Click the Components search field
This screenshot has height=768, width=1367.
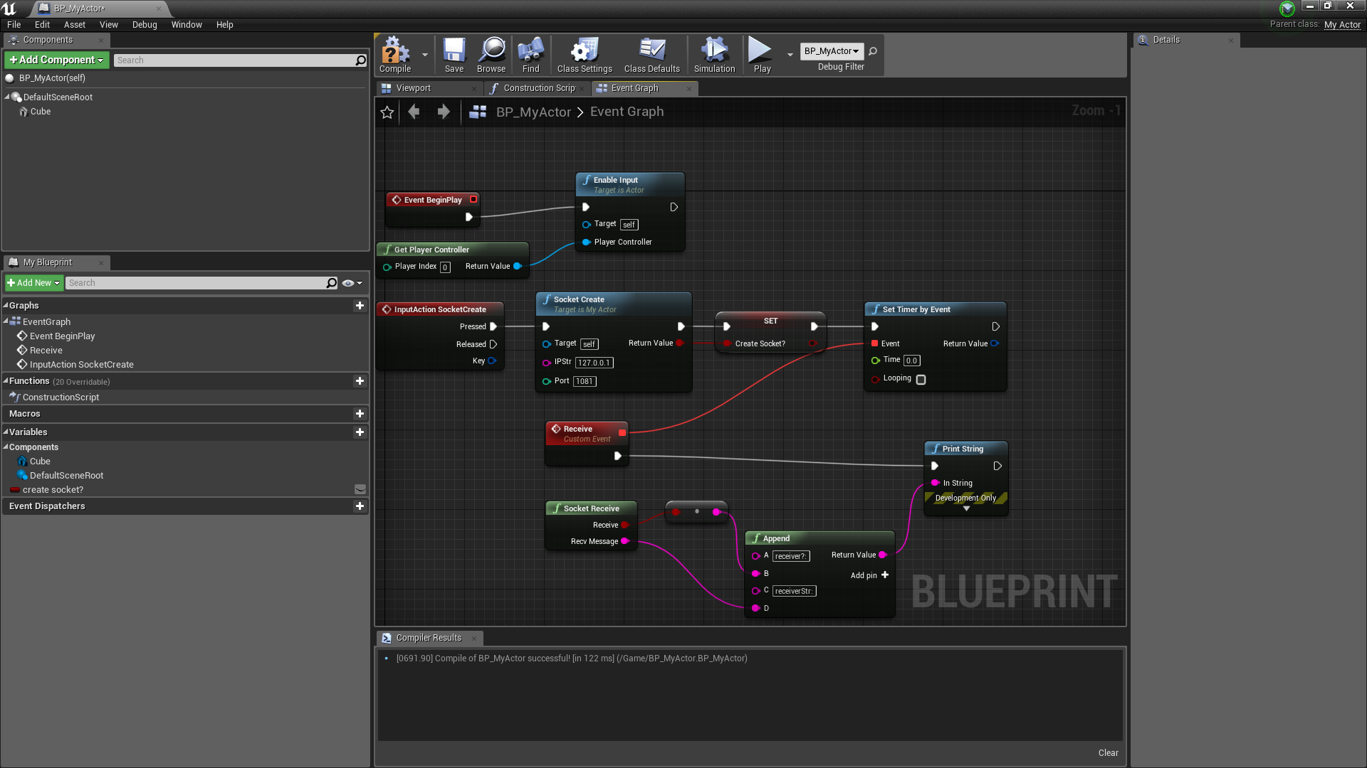pos(235,60)
